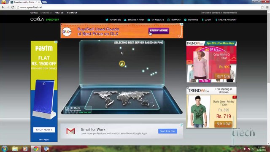270x152 pixels.
Task: Click the yellow selected server marker
Action: [122, 64]
